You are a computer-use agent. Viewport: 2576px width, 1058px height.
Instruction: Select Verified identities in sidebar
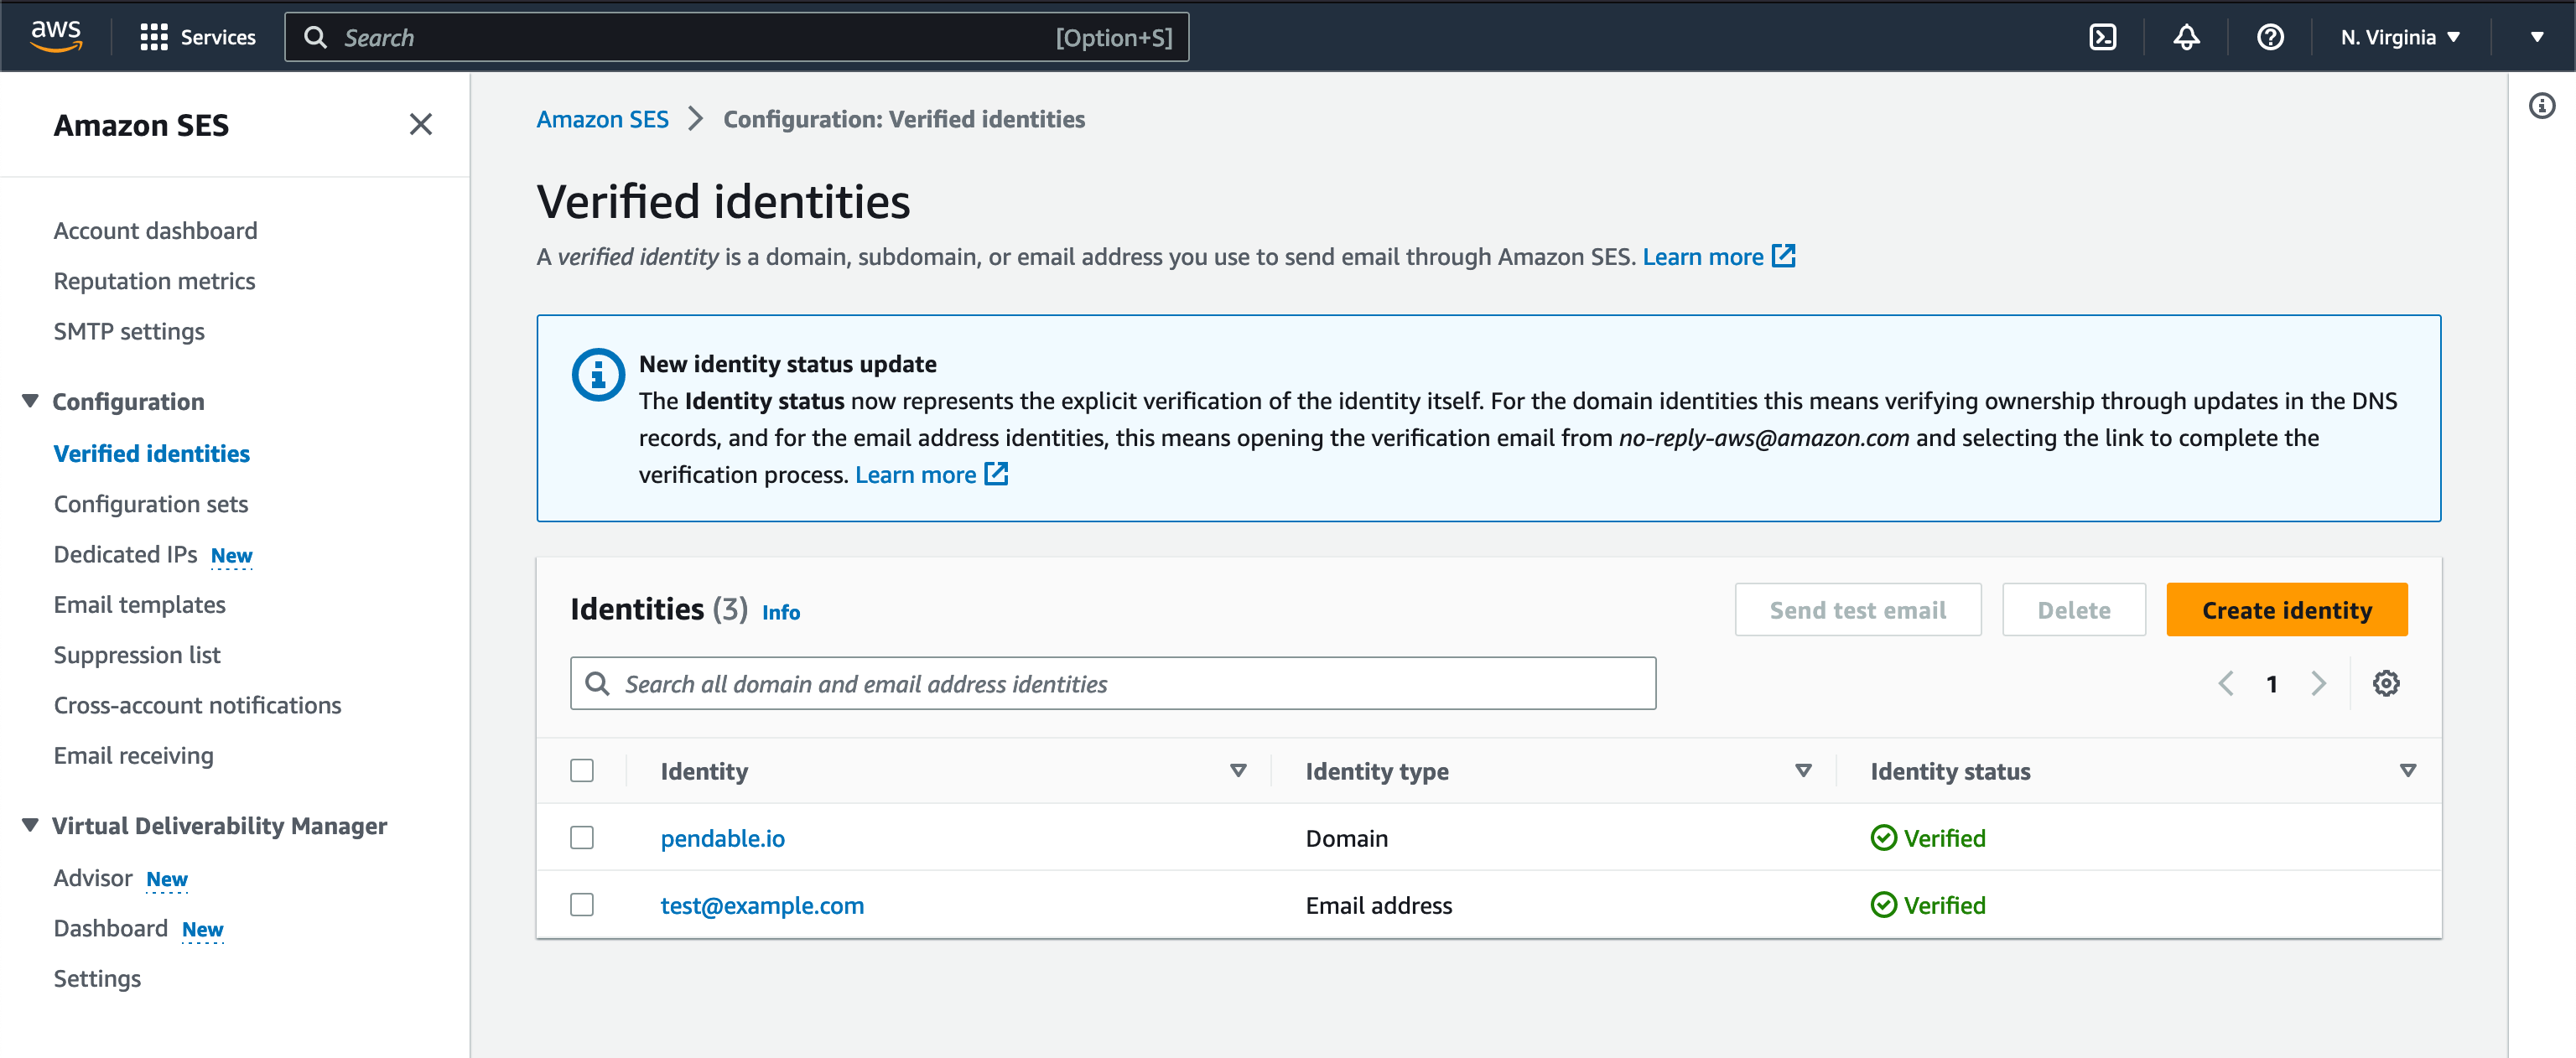152,453
